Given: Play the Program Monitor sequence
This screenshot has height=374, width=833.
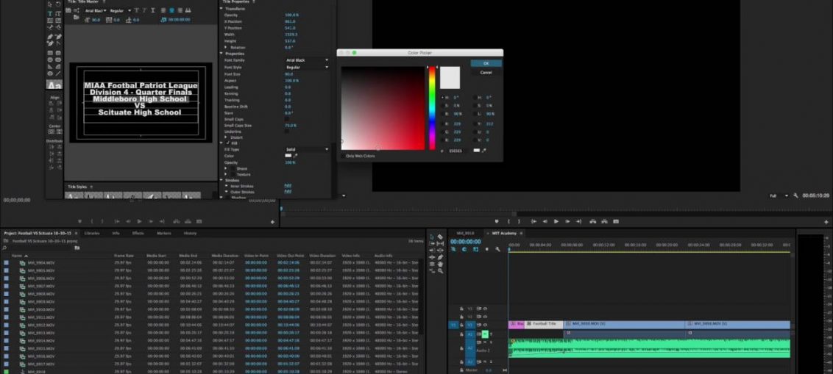Looking at the screenshot, I should click(556, 221).
